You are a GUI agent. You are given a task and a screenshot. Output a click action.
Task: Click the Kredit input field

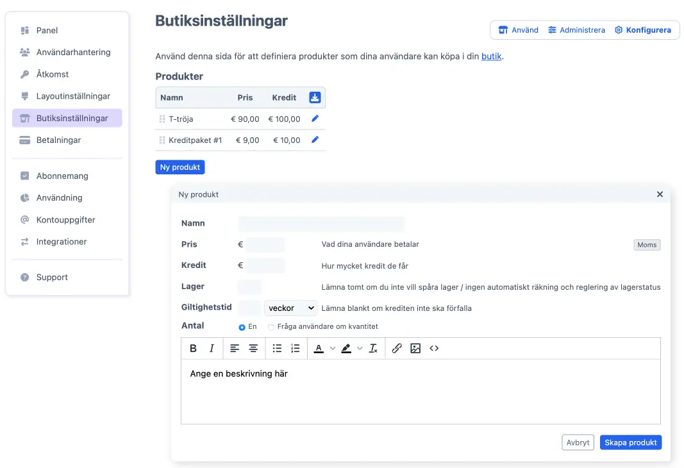(x=265, y=265)
